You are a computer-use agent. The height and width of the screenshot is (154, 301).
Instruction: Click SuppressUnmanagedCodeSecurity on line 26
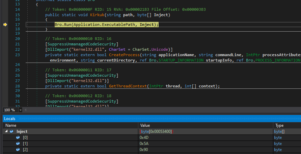(82, 75)
